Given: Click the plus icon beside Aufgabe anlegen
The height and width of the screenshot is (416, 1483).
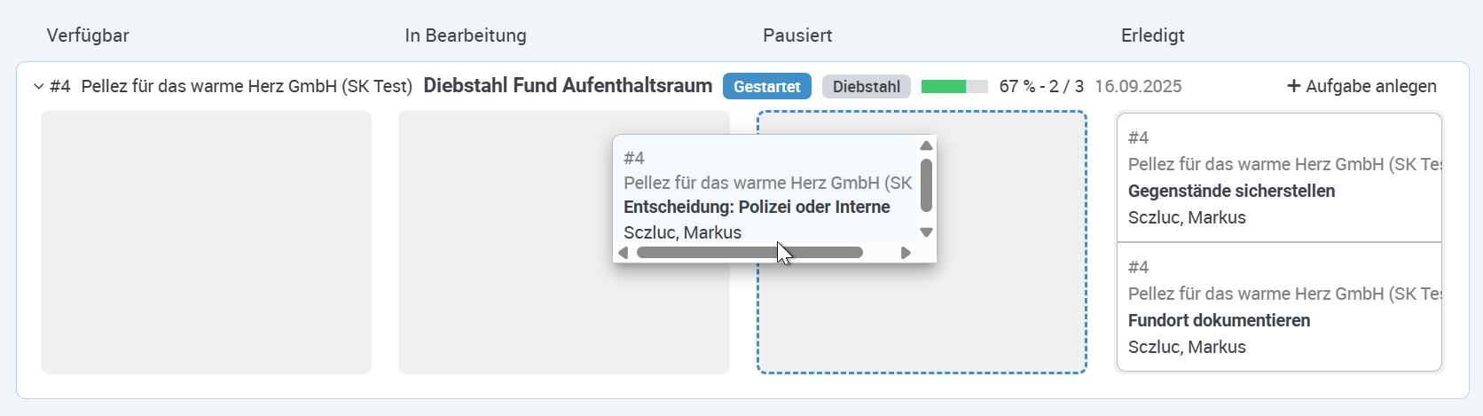Looking at the screenshot, I should [1293, 86].
